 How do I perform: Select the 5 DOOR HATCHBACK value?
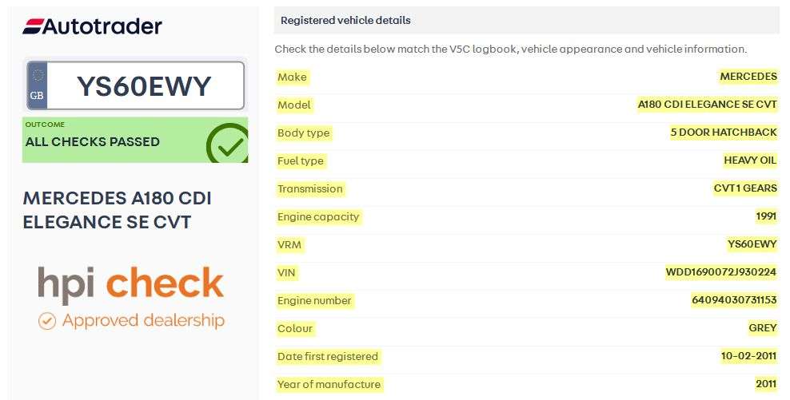(724, 133)
